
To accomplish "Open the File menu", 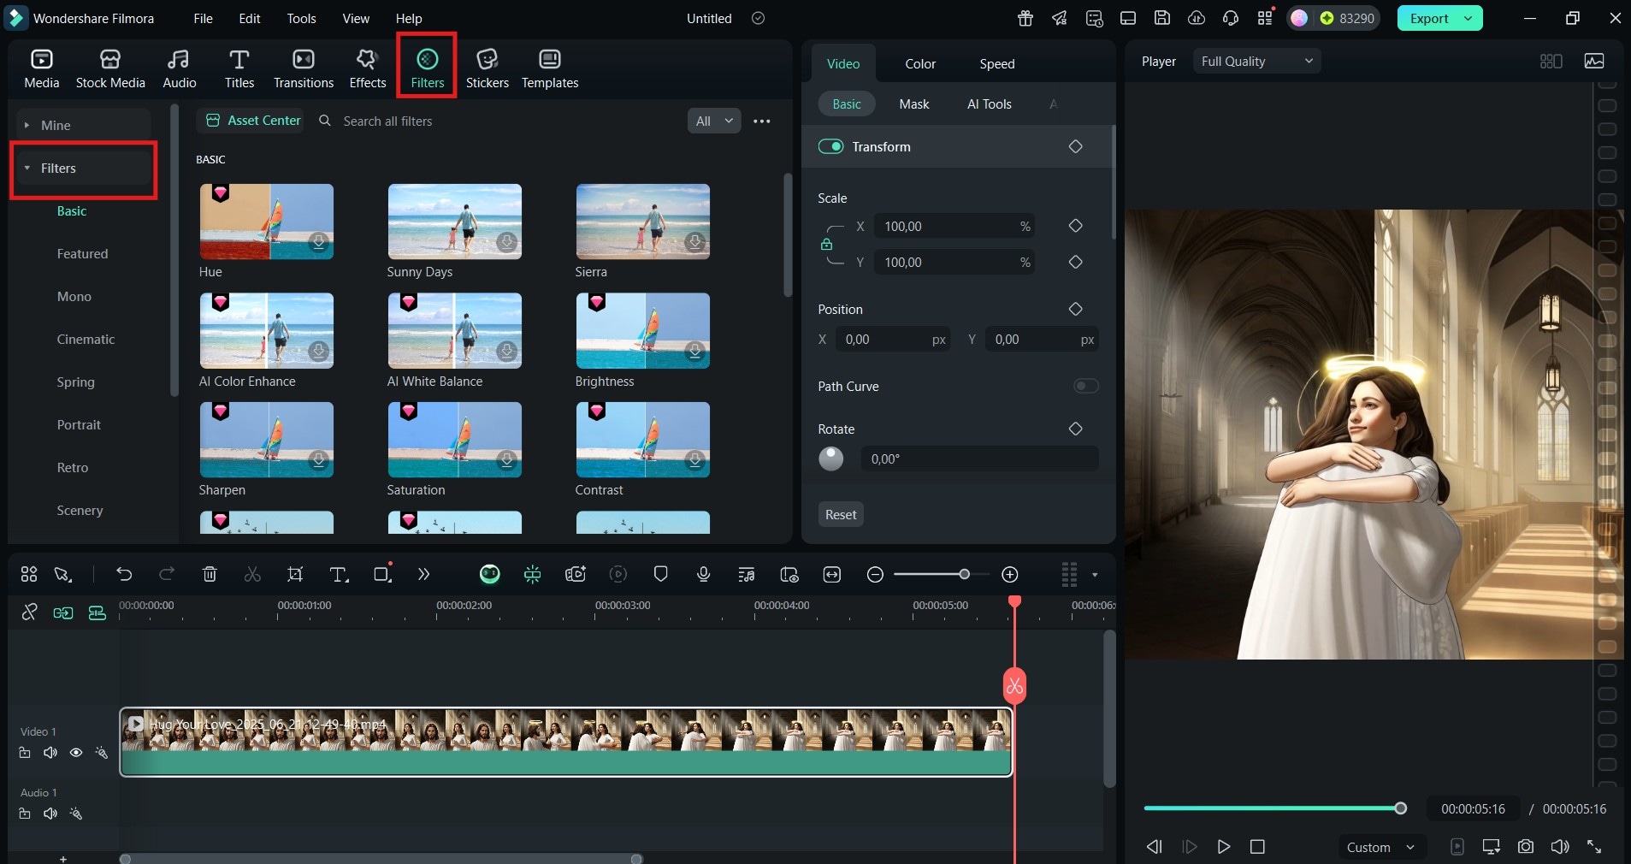I will (203, 18).
